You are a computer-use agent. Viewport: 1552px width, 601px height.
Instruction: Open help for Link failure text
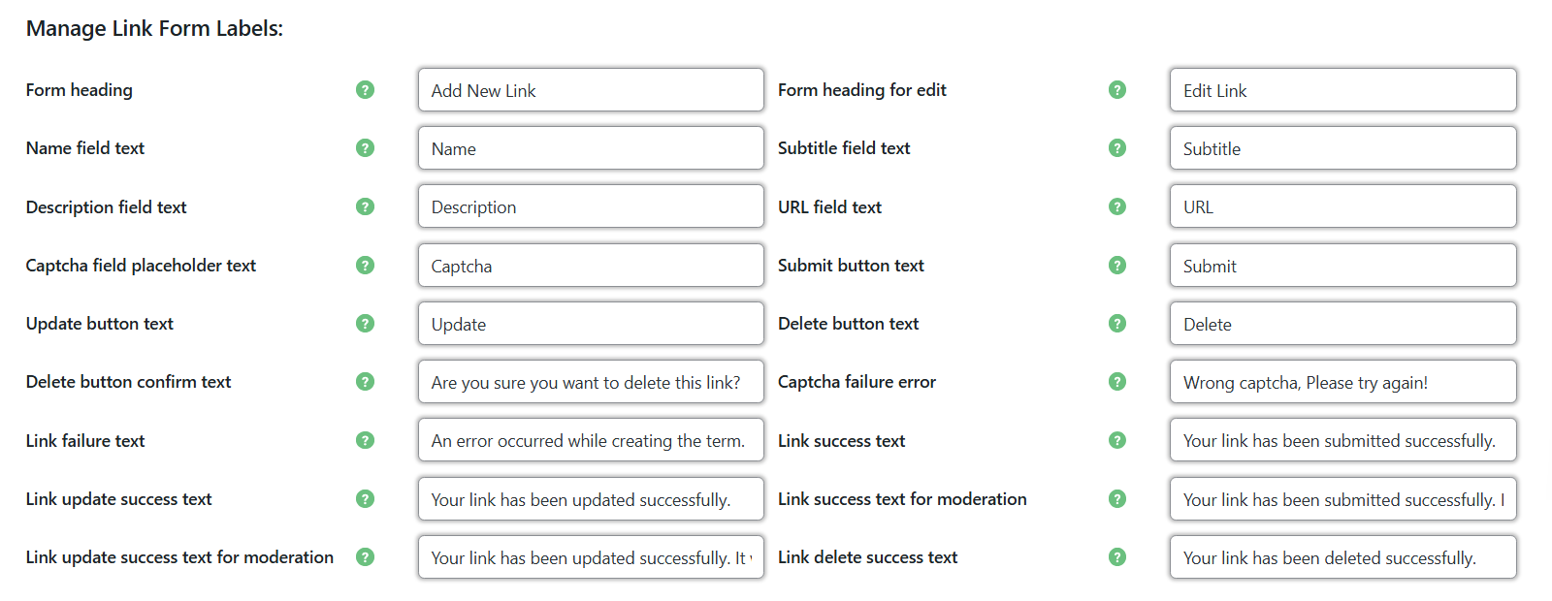point(366,440)
